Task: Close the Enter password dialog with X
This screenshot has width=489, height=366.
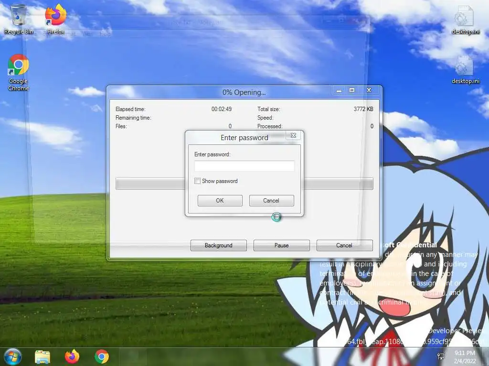Action: point(293,135)
